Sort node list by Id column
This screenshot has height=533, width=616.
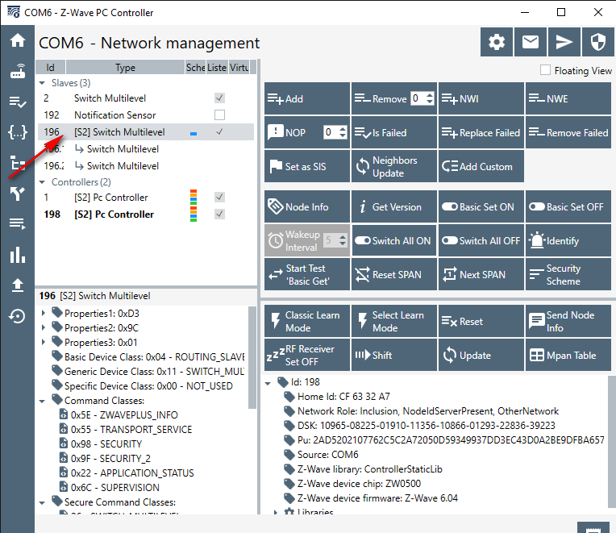pyautogui.click(x=50, y=68)
